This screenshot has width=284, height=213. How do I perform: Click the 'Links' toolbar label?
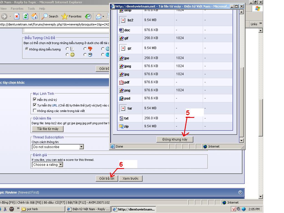(x=254, y=24)
